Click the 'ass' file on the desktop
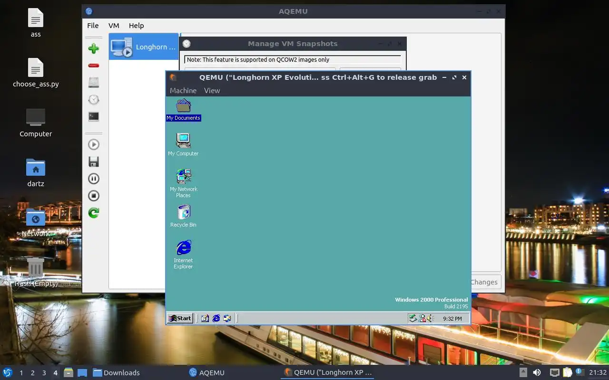This screenshot has width=609, height=380. point(36,23)
